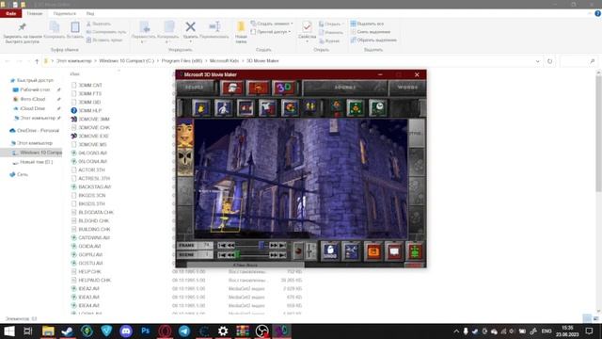Jump to last frame on frame slider
The height and width of the screenshot is (339, 602).
282,245
